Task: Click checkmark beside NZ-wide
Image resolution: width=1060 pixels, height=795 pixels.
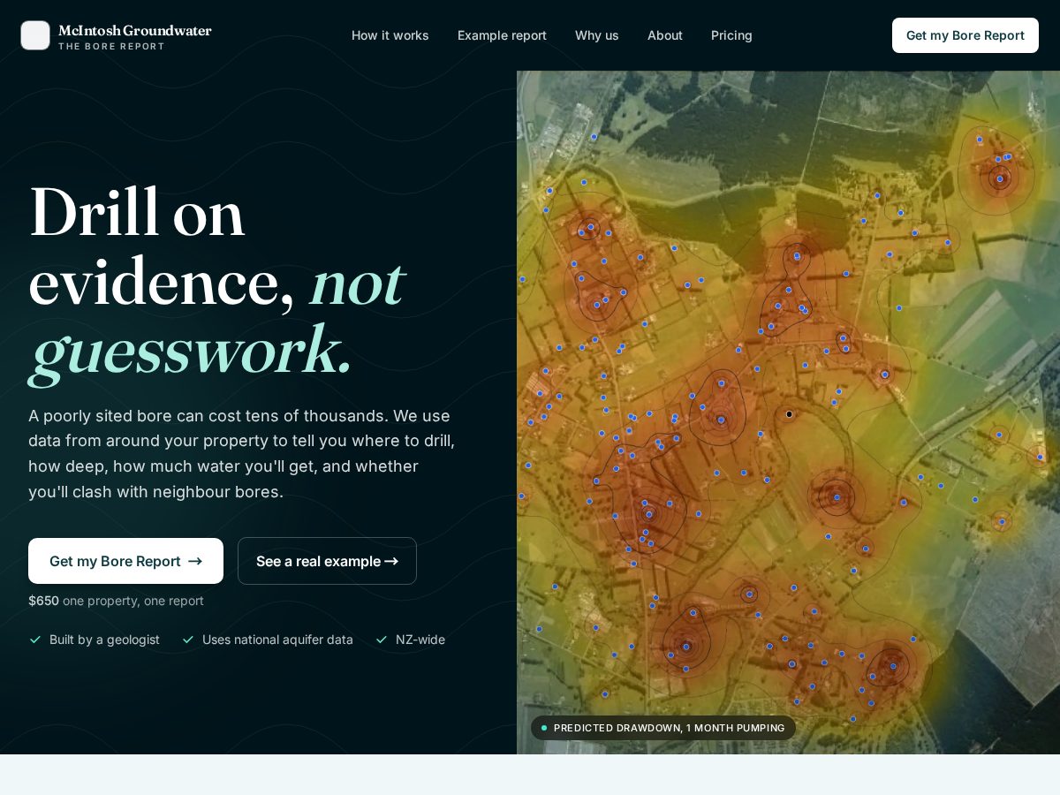Action: (x=382, y=640)
